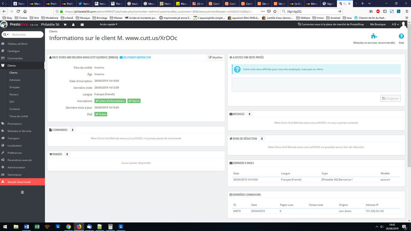
Task: Open the envelope messages icon in header
Action: (82, 25)
